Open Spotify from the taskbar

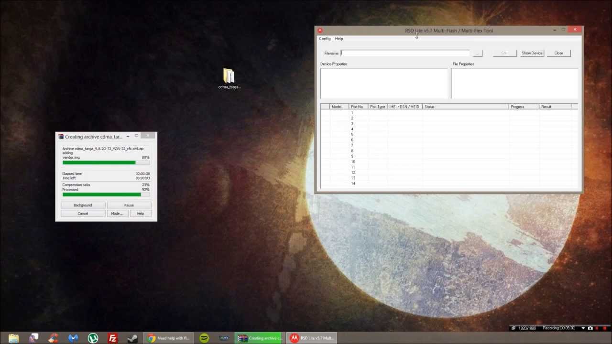(204, 338)
